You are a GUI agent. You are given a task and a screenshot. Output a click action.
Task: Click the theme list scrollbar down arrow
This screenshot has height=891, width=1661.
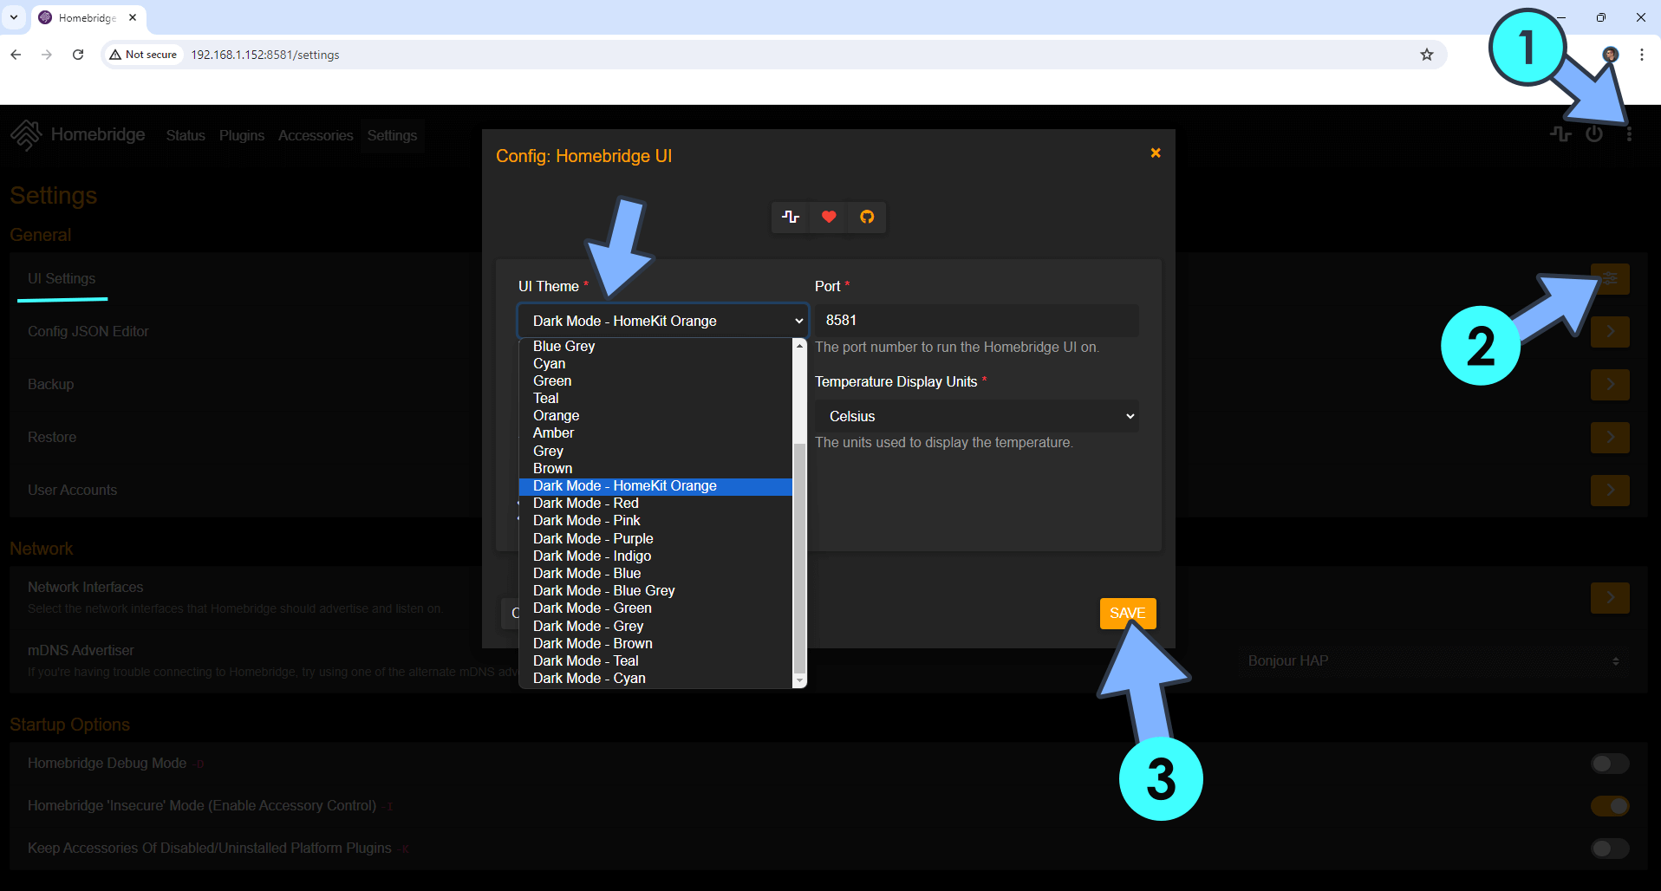pos(799,681)
